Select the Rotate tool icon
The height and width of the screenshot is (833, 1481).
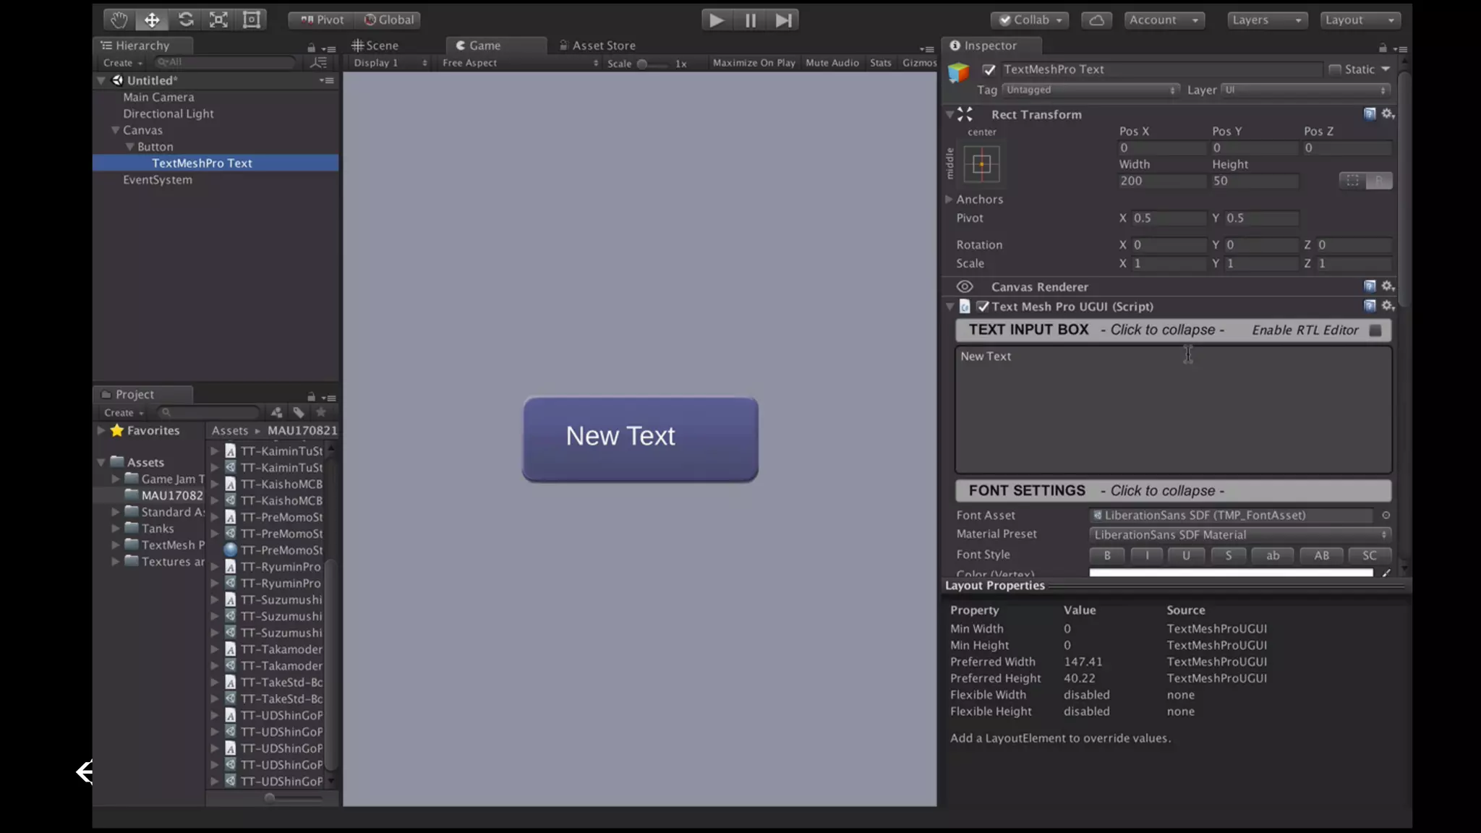point(186,20)
